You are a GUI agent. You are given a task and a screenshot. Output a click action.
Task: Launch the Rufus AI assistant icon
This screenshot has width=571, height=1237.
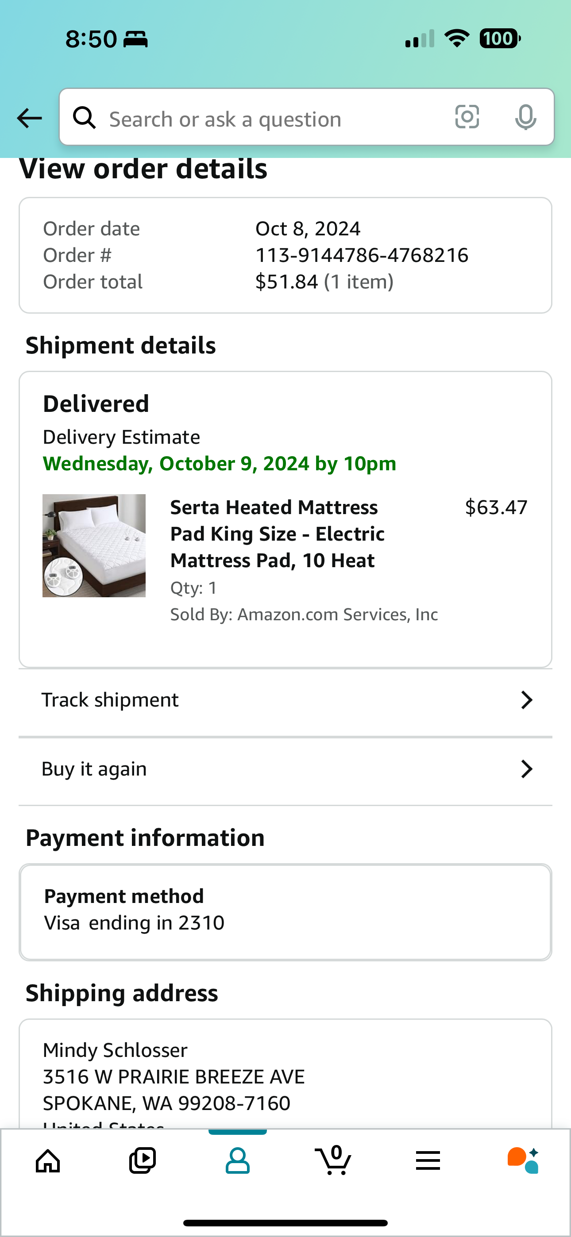point(523,1160)
